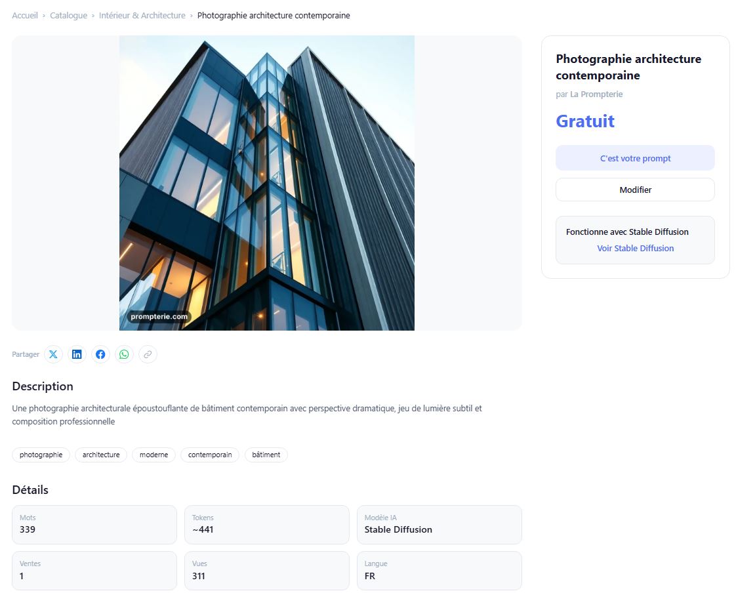Click the Détails heading
The height and width of the screenshot is (614, 736).
30,490
